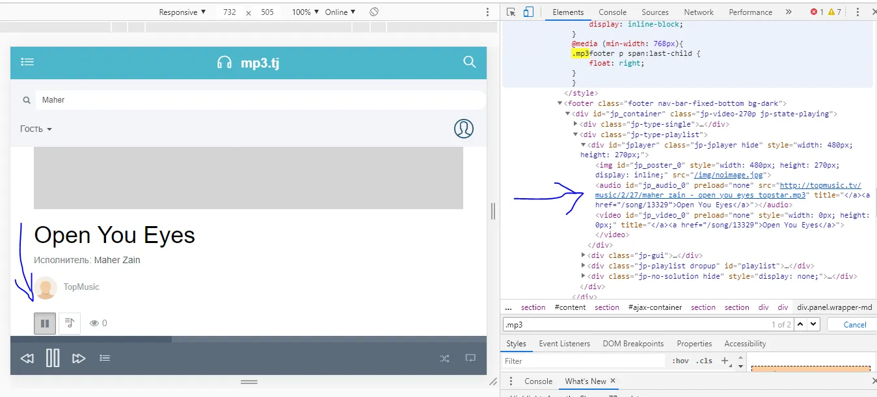This screenshot has width=877, height=397.
Task: Click the mp3.tj headphones logo
Action: pos(224,63)
